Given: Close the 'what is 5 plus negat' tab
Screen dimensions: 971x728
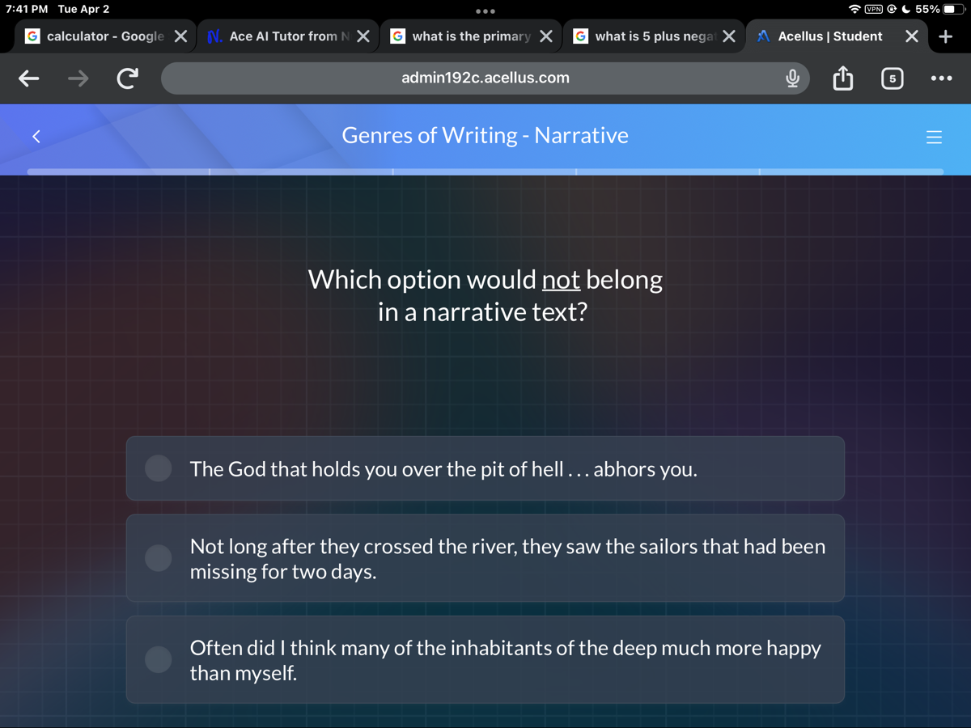Looking at the screenshot, I should click(x=729, y=36).
